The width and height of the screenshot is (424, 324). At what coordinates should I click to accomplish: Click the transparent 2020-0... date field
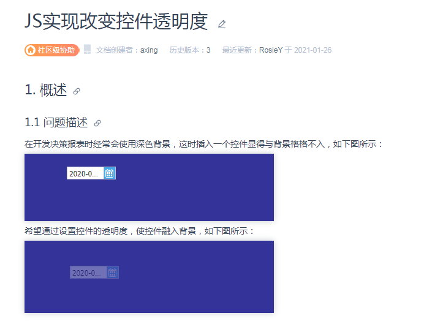click(88, 273)
